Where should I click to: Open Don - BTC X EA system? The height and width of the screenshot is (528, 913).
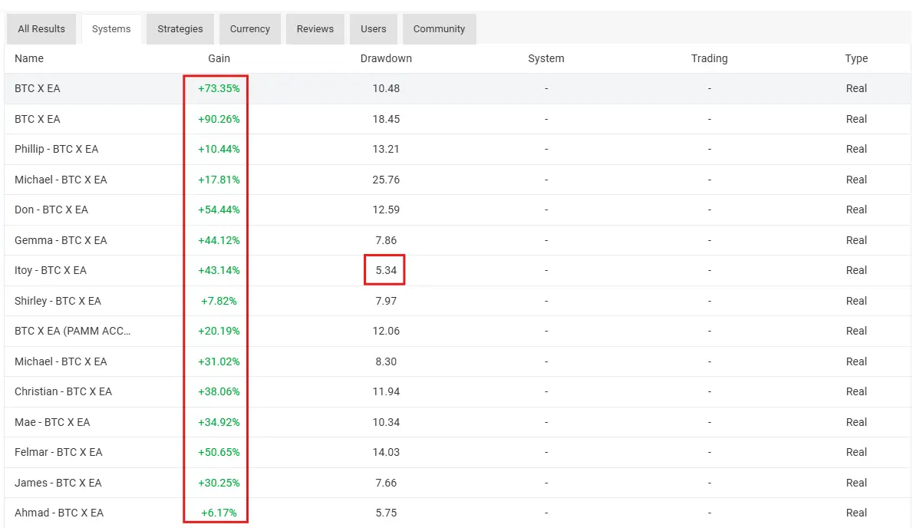click(51, 210)
